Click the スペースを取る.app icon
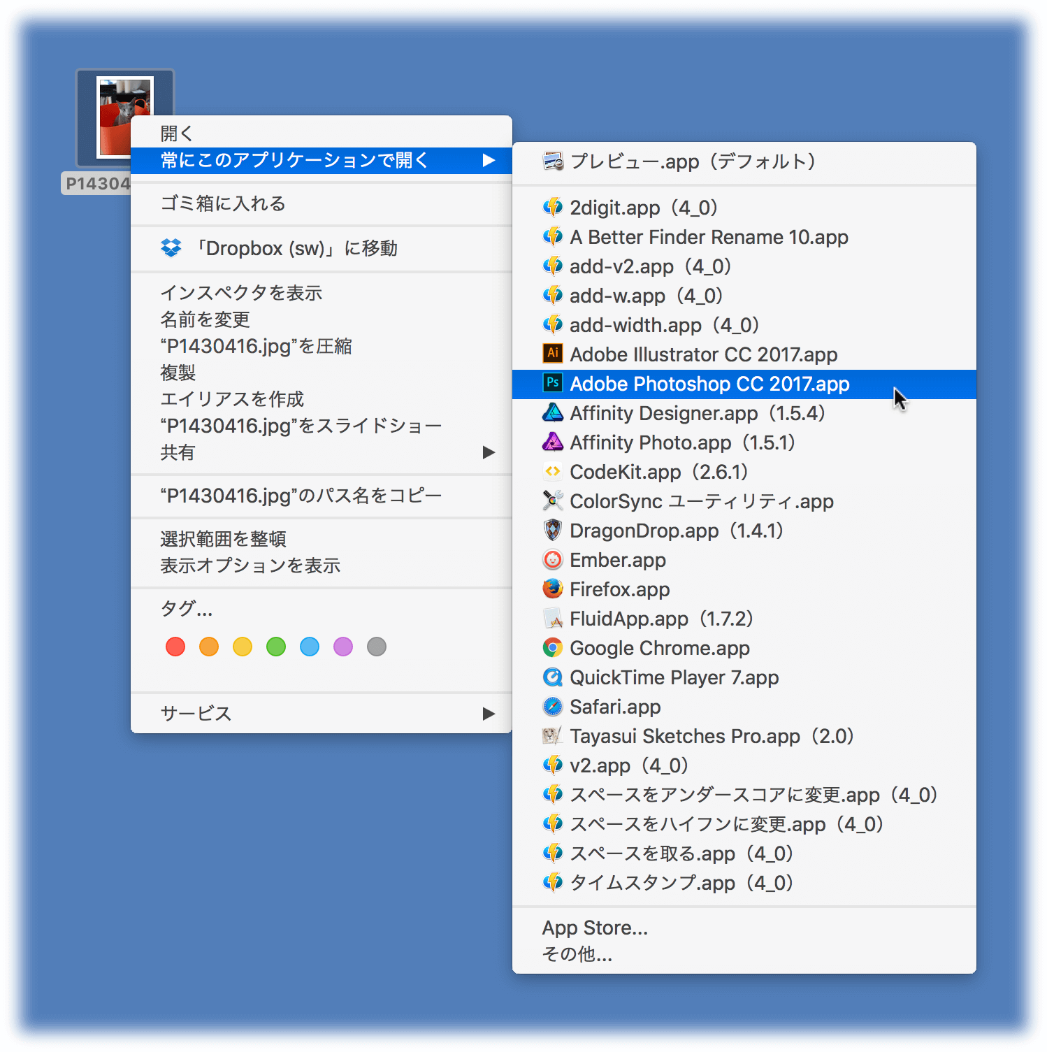 [x=553, y=853]
